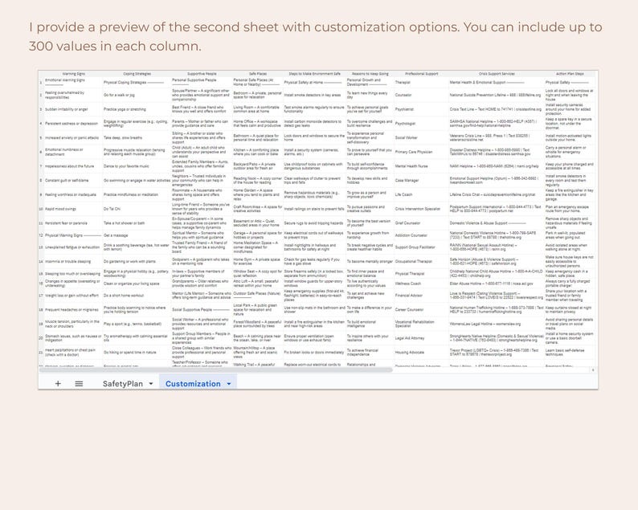Click the 'Constant guilt or self-blame' cell
This screenshot has height=510, width=638.
click(74, 180)
